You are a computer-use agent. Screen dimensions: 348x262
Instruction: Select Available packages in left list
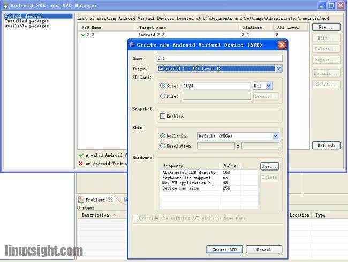pos(27,26)
